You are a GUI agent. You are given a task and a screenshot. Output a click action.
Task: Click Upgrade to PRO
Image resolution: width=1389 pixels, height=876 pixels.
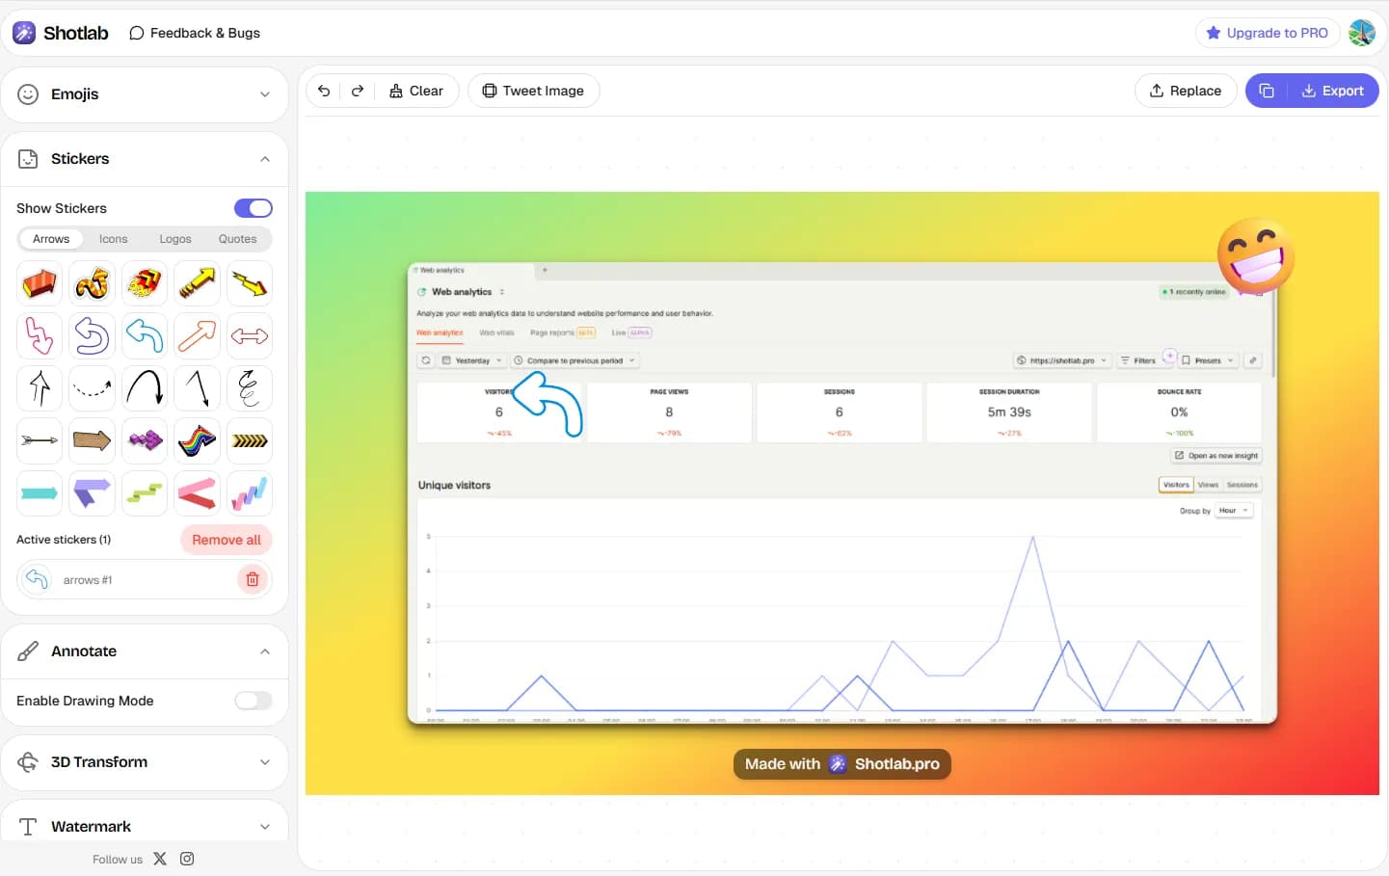point(1268,33)
